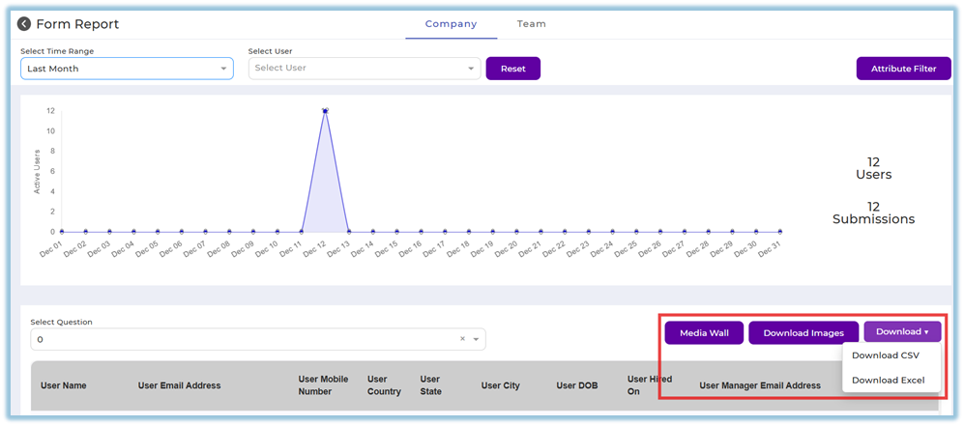Click the back arrow beside Form Report

tap(24, 24)
